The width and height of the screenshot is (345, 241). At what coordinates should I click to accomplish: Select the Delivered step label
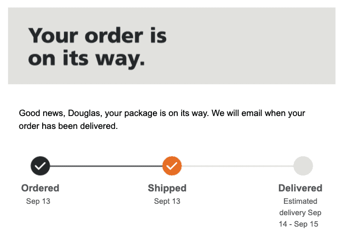[x=300, y=188]
